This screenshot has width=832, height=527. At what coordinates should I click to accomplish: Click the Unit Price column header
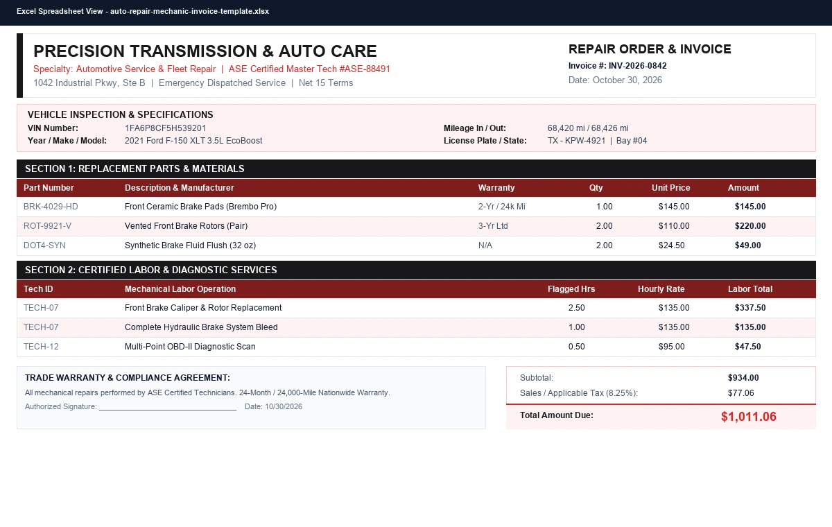click(x=671, y=188)
